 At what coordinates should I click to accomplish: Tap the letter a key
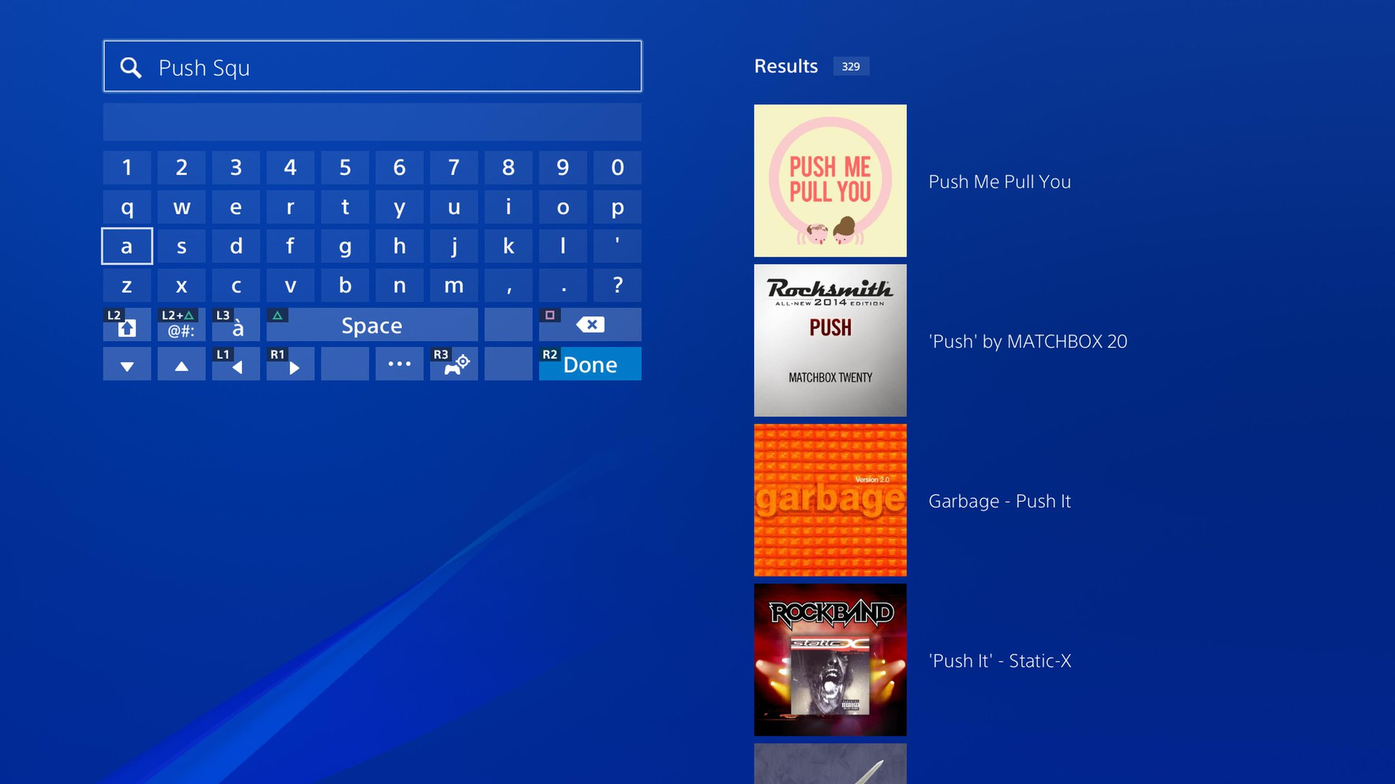127,246
